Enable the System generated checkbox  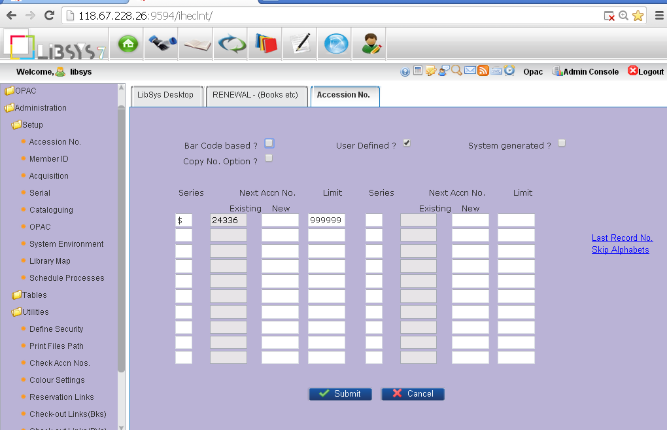click(562, 143)
